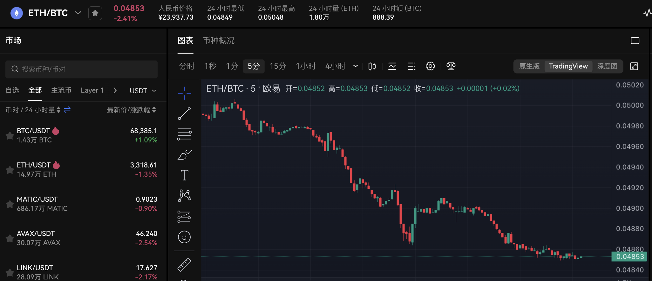Image resolution: width=652 pixels, height=281 pixels.
Task: Swap the pair/volume display toggle arrows
Action: pos(67,110)
